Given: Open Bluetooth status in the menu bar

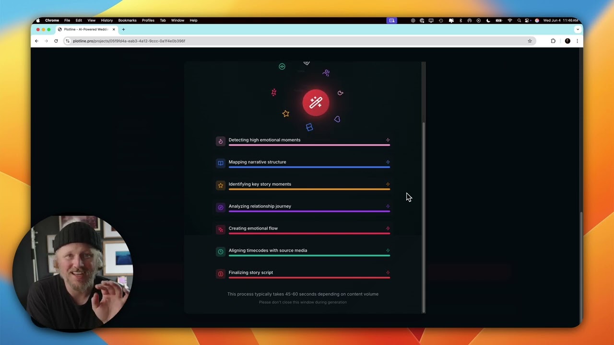Looking at the screenshot, I should click(x=460, y=20).
